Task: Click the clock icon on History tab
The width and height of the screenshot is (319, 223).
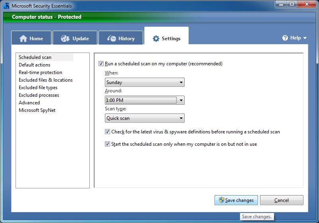Action: (112, 38)
